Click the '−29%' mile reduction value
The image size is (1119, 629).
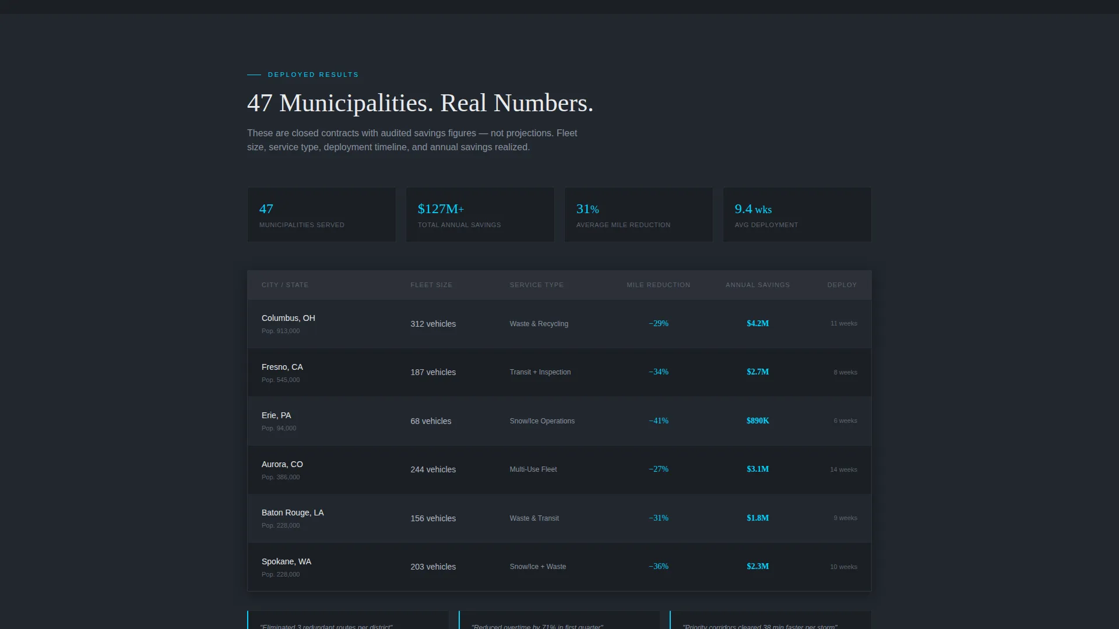[x=659, y=323]
